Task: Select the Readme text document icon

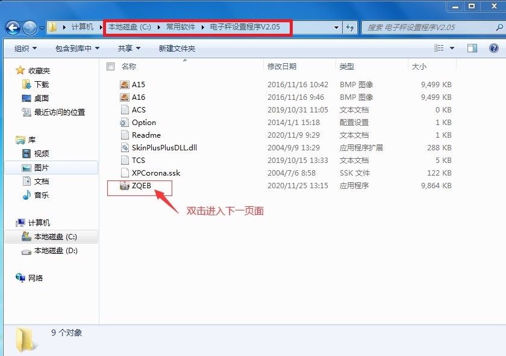Action: pos(125,135)
